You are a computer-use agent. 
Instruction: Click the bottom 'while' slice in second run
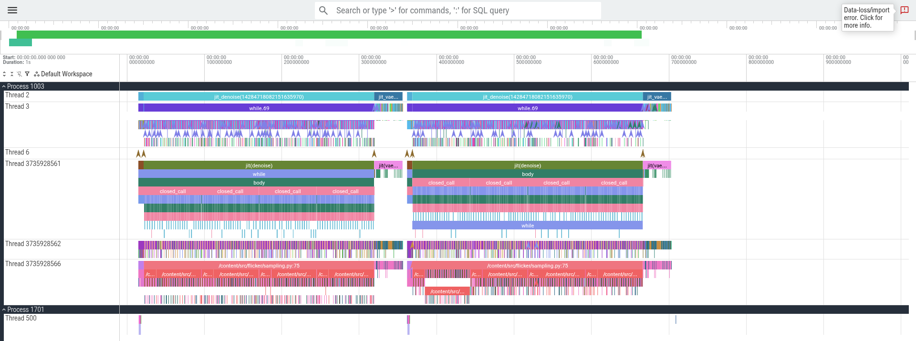click(x=527, y=226)
